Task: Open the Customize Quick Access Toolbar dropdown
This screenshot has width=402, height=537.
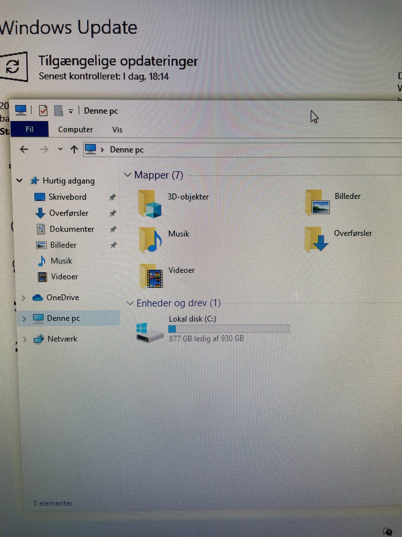Action: click(71, 111)
